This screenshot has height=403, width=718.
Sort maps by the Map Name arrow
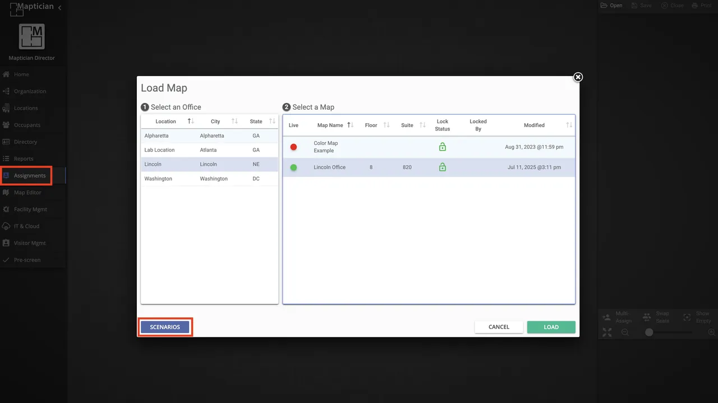(350, 125)
